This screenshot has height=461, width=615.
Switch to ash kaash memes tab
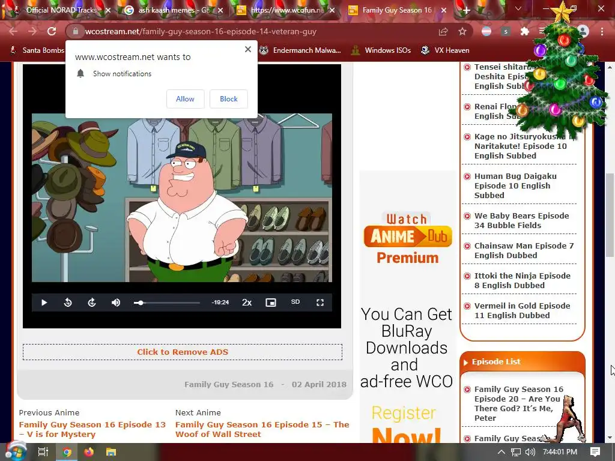click(x=172, y=10)
